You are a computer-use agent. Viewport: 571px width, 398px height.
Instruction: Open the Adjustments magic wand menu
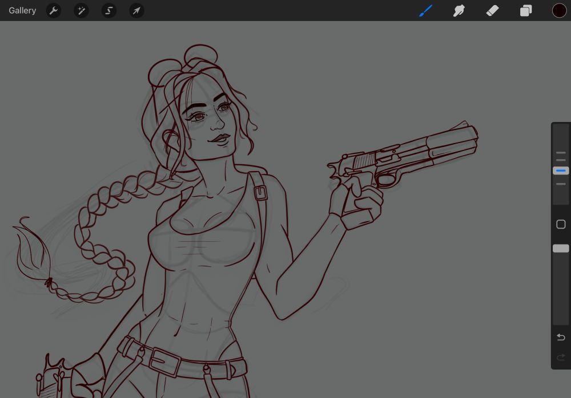click(x=81, y=11)
